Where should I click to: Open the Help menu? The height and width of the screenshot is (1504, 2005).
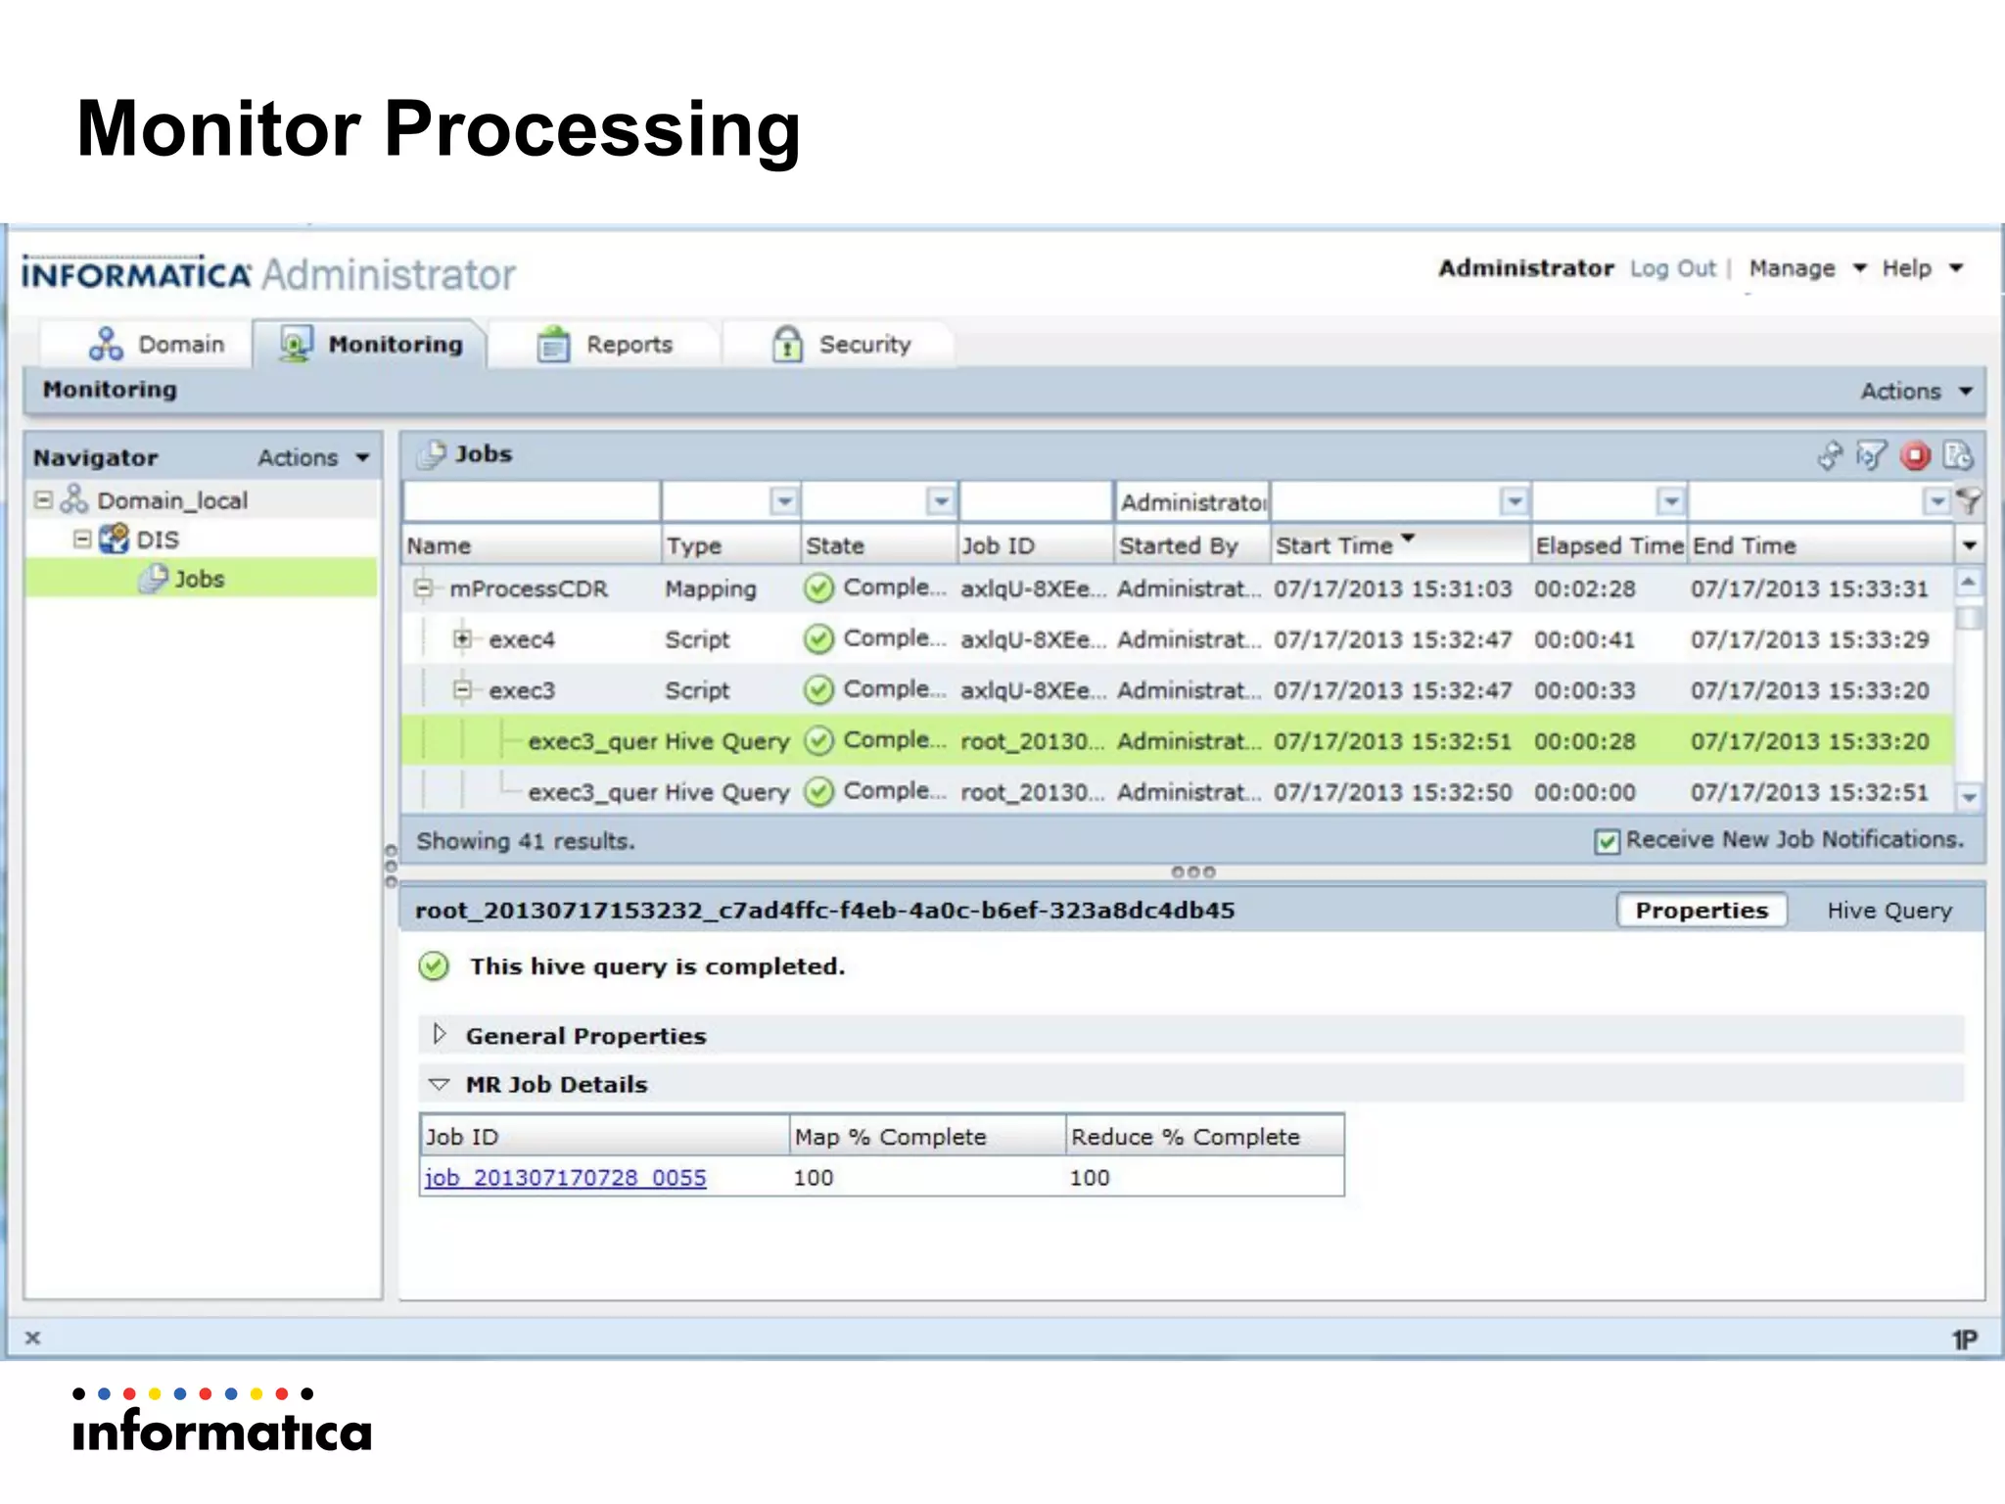(x=1922, y=268)
